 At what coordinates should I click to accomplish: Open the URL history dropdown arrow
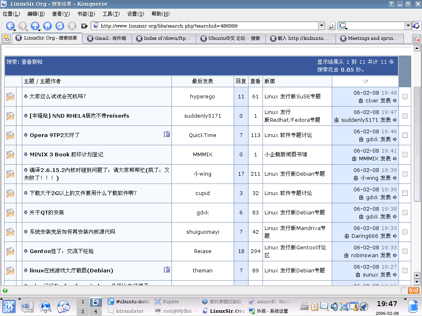(321, 26)
